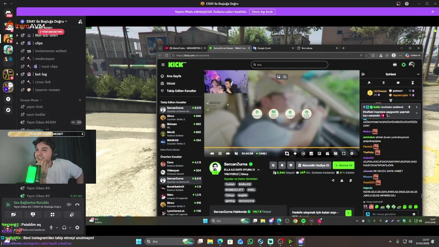Open activities launcher in voice panel

click(52, 214)
